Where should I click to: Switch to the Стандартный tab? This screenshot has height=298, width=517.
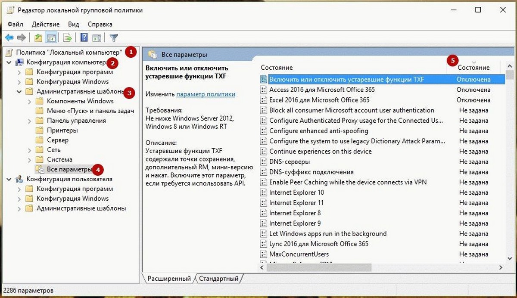(x=218, y=279)
